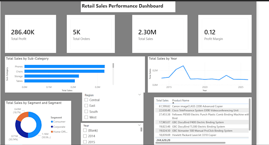Select the Total Sales 2.30M card
The width and height of the screenshot is (269, 145).
click(160, 34)
